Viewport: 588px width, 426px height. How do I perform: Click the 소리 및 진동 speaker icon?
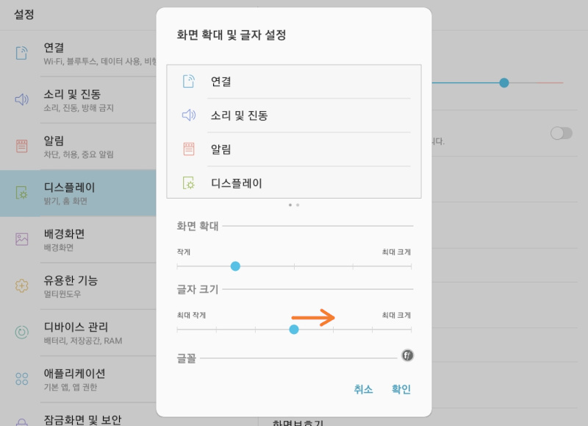(188, 116)
